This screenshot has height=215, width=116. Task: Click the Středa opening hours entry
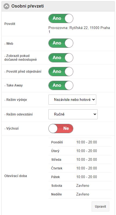[80, 160]
